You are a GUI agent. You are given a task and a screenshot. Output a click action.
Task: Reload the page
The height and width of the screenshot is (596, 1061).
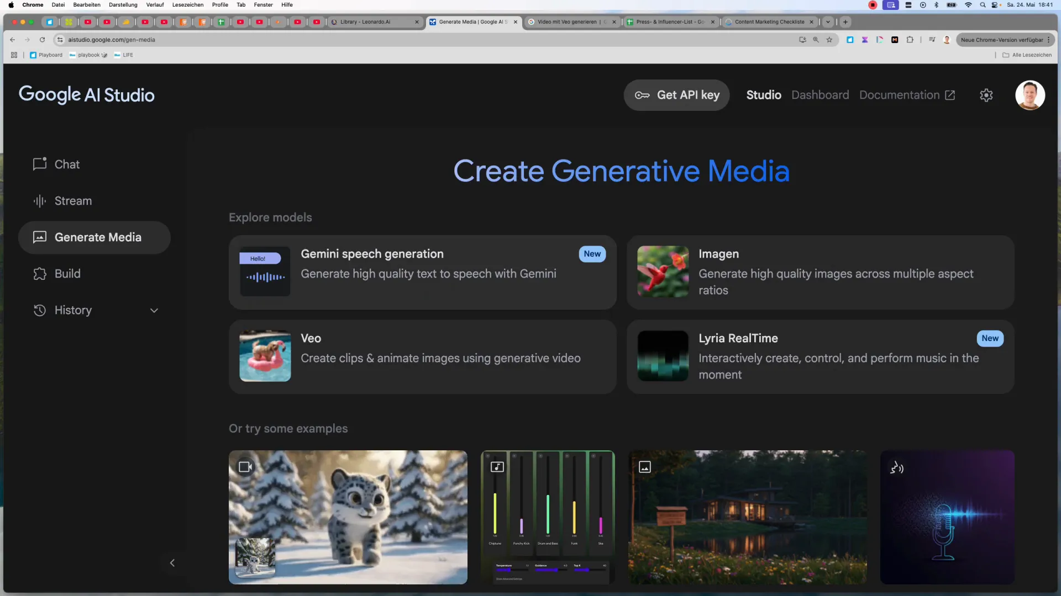(x=42, y=40)
